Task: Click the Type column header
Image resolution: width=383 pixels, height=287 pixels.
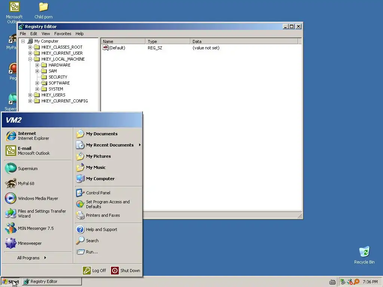Action: tap(168, 41)
